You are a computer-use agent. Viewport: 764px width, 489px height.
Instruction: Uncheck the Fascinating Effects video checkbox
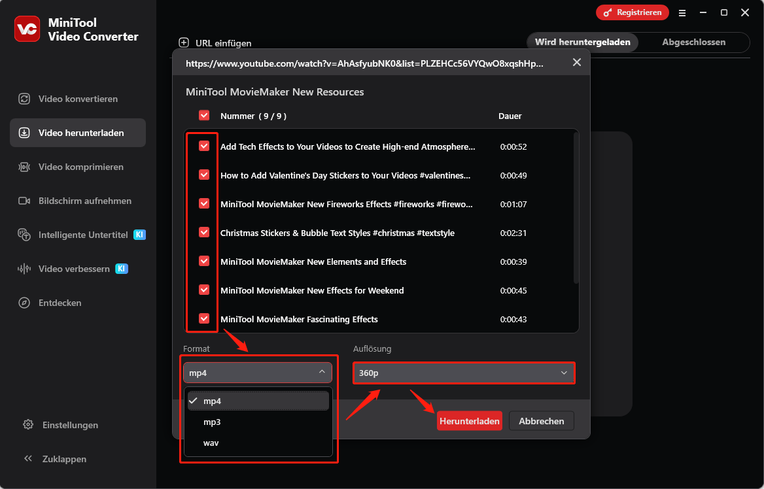point(204,318)
